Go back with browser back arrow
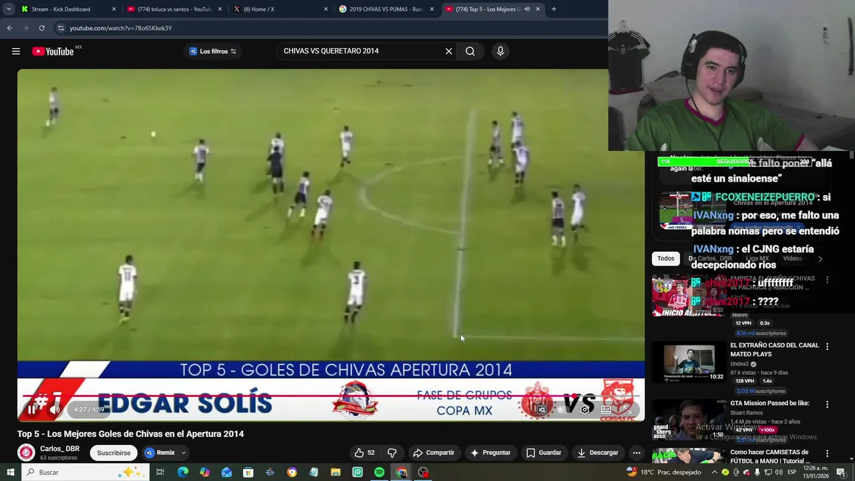 (x=9, y=28)
